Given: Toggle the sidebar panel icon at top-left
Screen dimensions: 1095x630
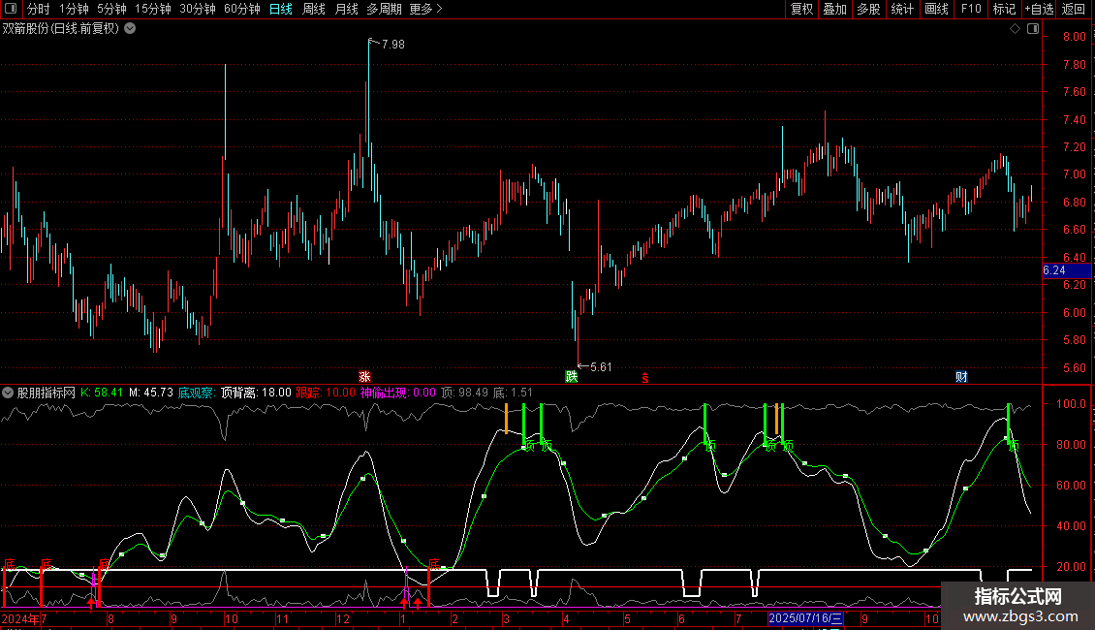Looking at the screenshot, I should click(x=11, y=9).
